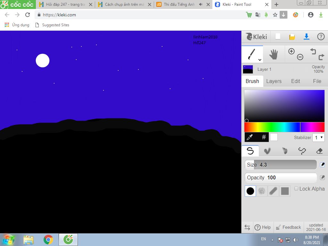Pick a color in saturation square
Viewport: 328px width, 246px height.
tap(284, 106)
